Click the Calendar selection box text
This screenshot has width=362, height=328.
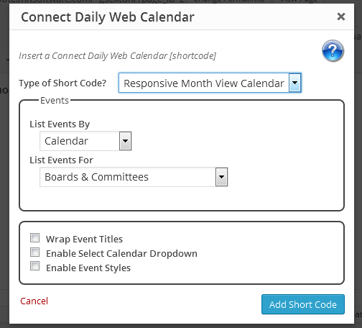pos(66,141)
